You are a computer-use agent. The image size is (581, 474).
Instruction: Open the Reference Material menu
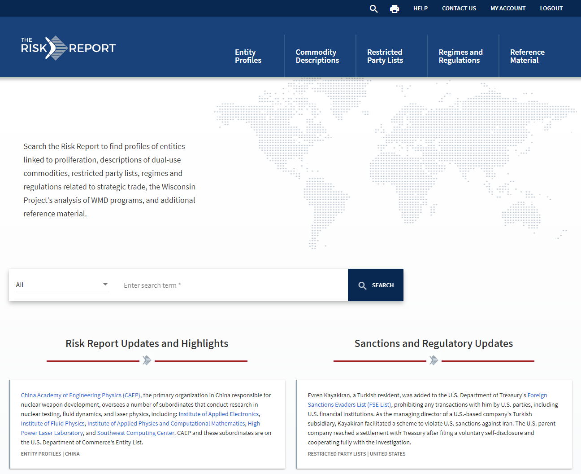(527, 56)
